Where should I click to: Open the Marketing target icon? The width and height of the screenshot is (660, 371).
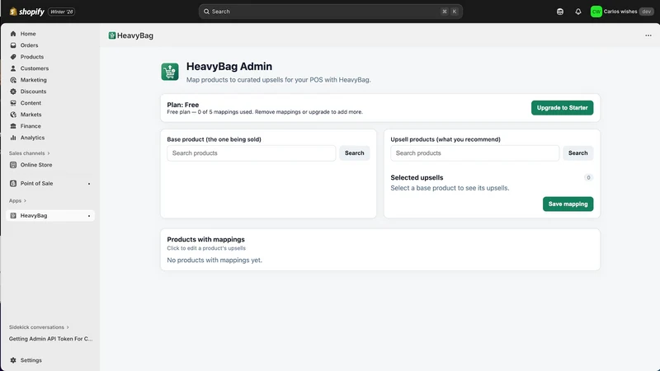click(x=13, y=80)
